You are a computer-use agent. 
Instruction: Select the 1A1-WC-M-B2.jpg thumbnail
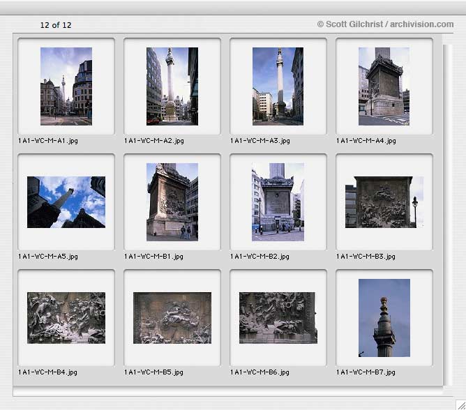point(278,202)
